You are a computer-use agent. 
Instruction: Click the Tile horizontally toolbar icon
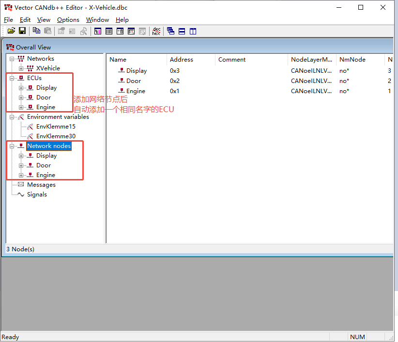(x=182, y=31)
